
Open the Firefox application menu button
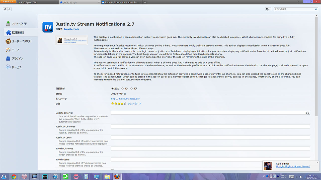tap(8, 2)
